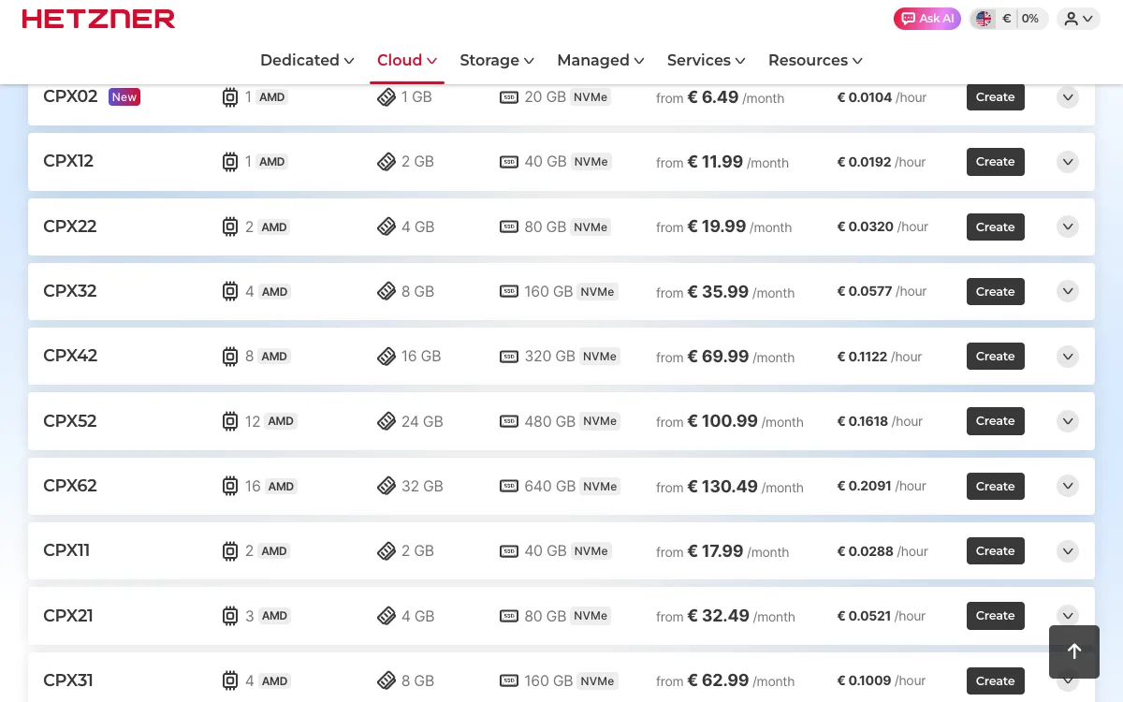This screenshot has width=1123, height=702.
Task: Expand the CPX52 plan details
Action: 1068,421
